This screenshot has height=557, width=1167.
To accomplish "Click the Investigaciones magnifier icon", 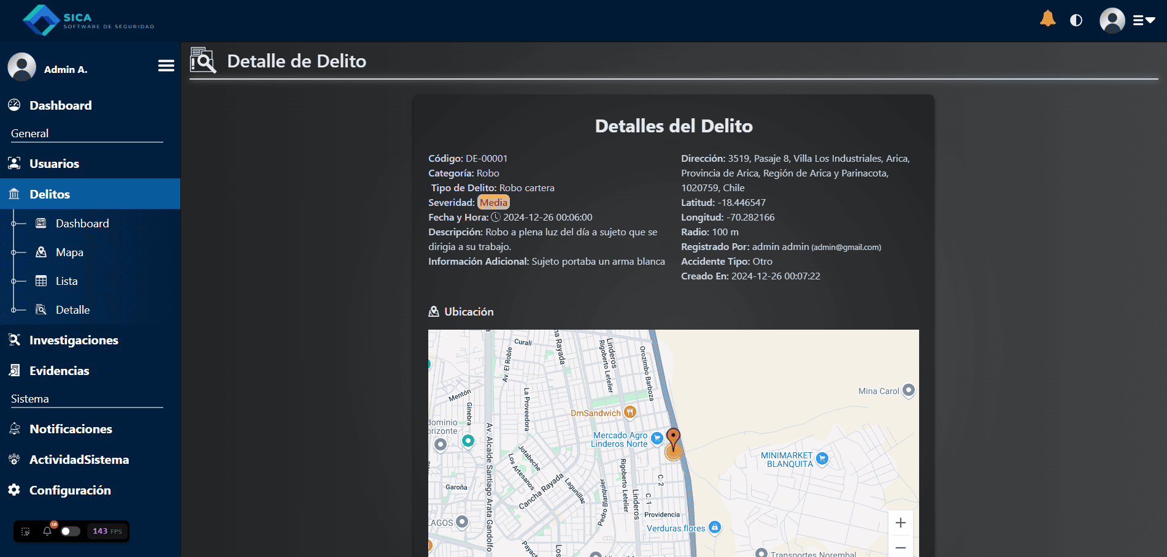I will pyautogui.click(x=13, y=340).
